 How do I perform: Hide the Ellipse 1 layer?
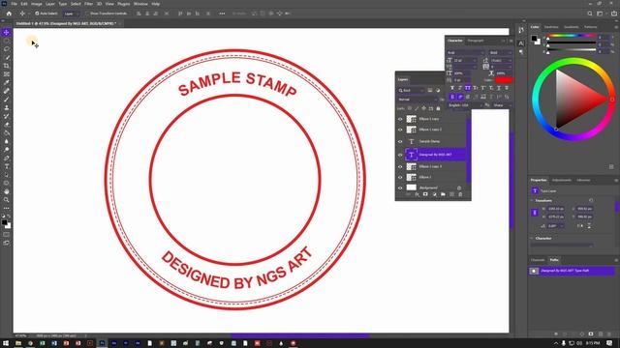400,177
